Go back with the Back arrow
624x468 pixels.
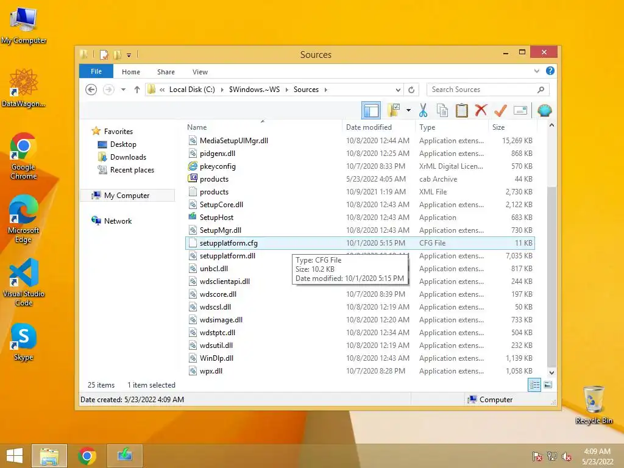(x=91, y=90)
